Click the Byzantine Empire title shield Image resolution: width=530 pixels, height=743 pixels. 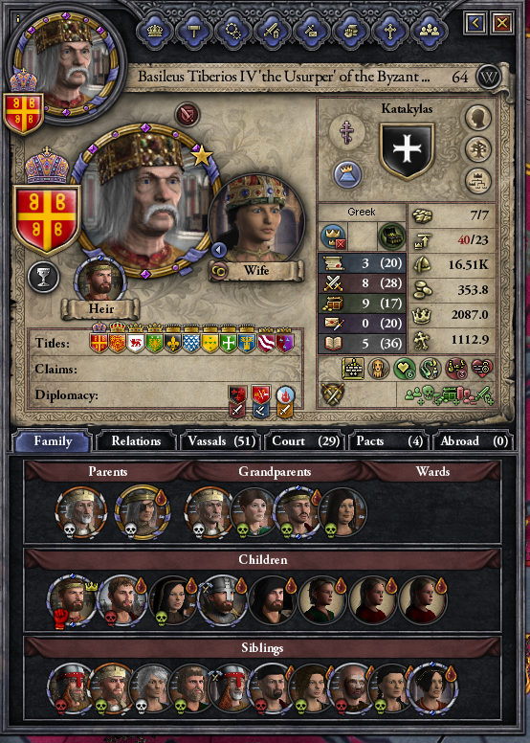click(x=47, y=220)
